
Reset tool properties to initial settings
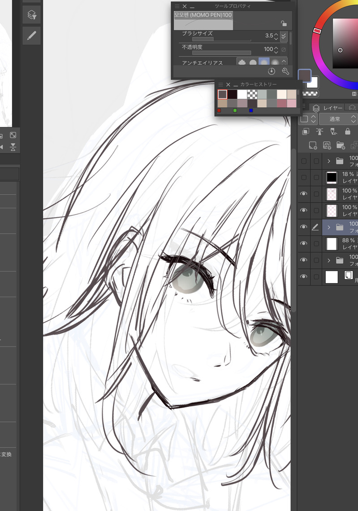click(272, 71)
